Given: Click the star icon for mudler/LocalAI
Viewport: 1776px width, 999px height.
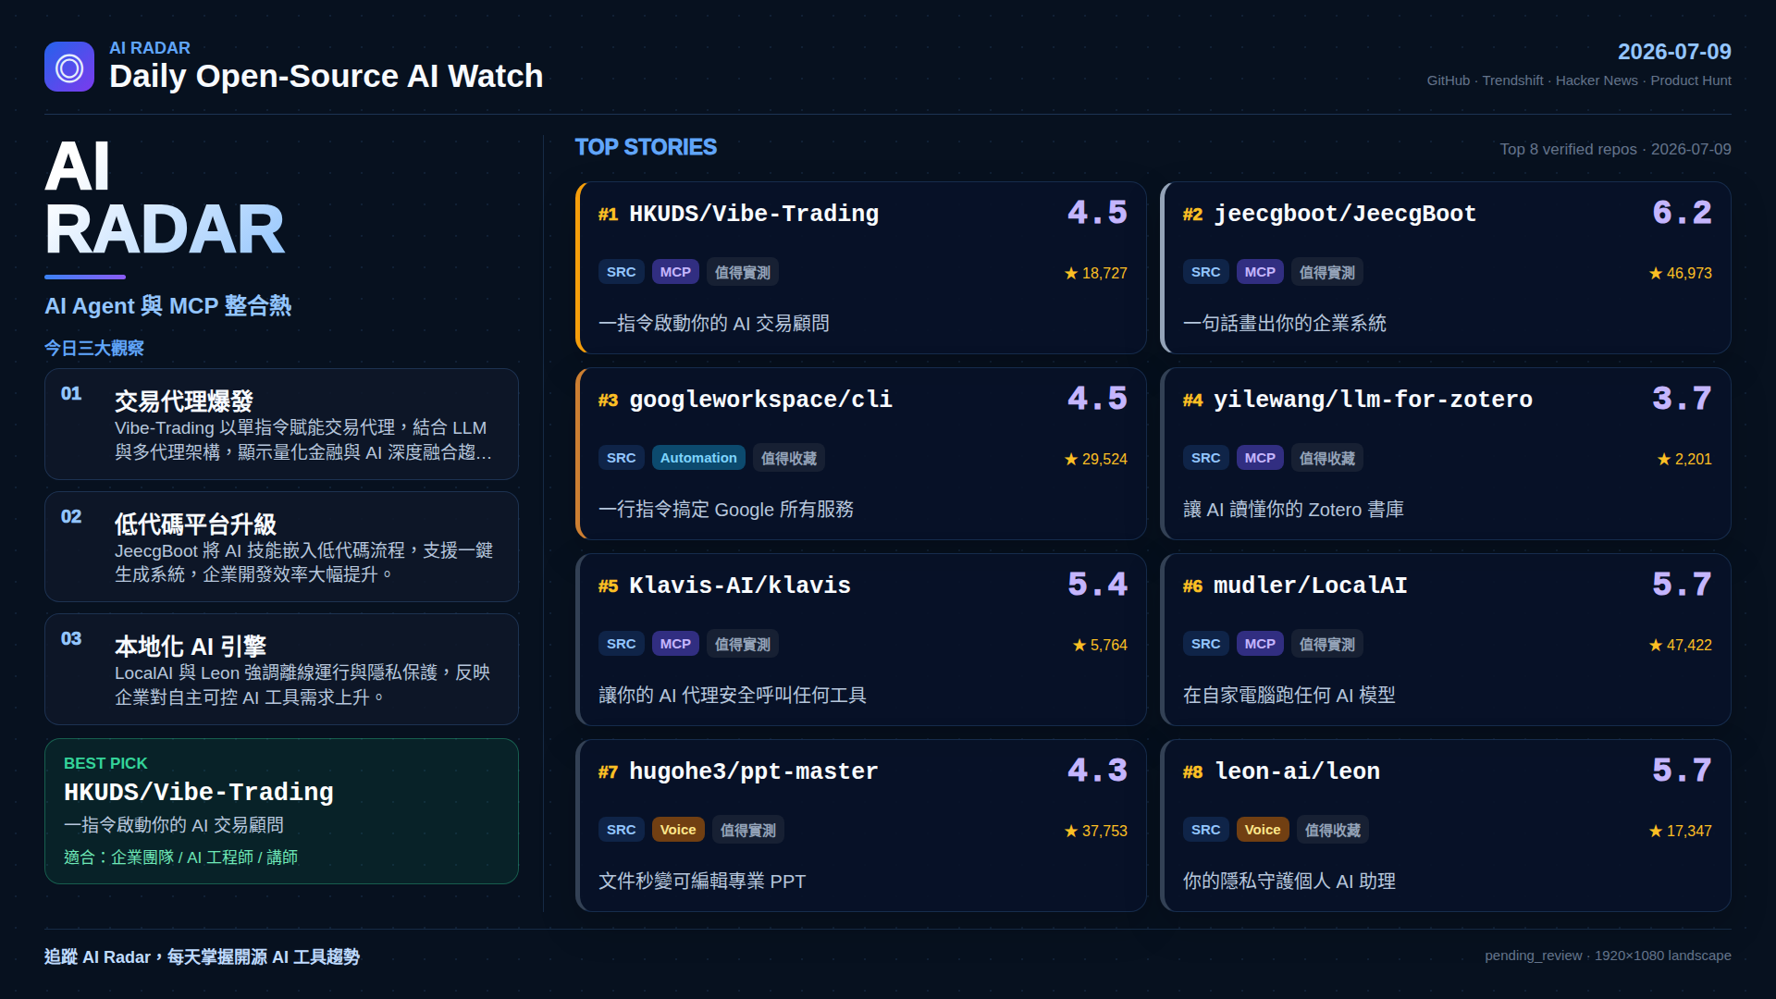Looking at the screenshot, I should (1656, 646).
